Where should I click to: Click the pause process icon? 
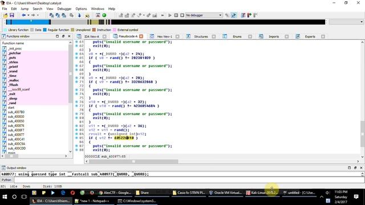pos(176,15)
